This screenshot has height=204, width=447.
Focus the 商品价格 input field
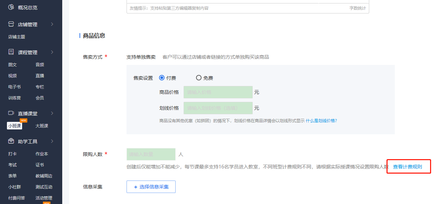pos(218,92)
